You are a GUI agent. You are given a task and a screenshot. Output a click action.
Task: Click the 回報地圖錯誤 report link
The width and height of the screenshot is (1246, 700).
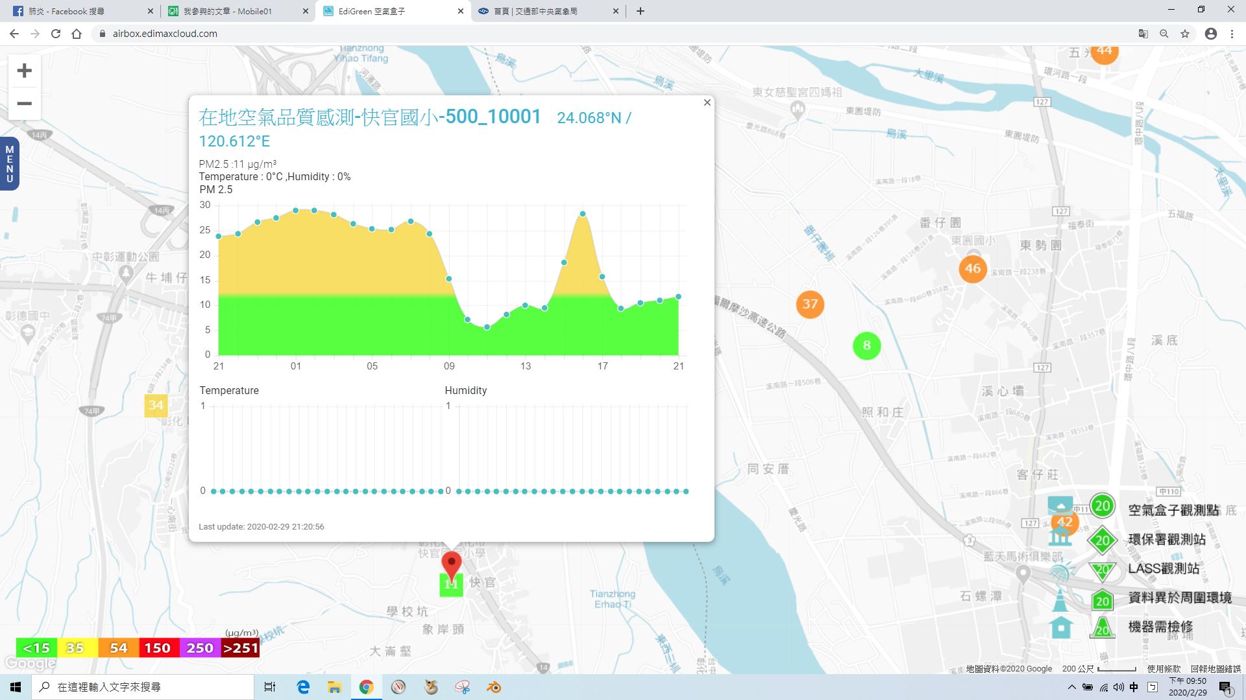(x=1215, y=669)
